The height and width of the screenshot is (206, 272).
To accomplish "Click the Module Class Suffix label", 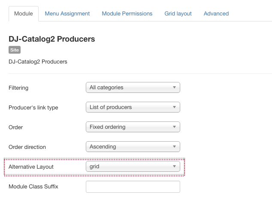I will point(33,187).
